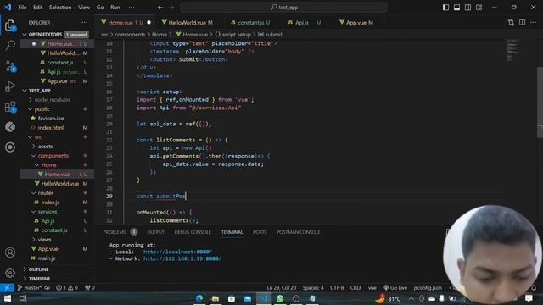The image size is (543, 305).
Task: Click Go Live status bar button
Action: tap(395, 288)
